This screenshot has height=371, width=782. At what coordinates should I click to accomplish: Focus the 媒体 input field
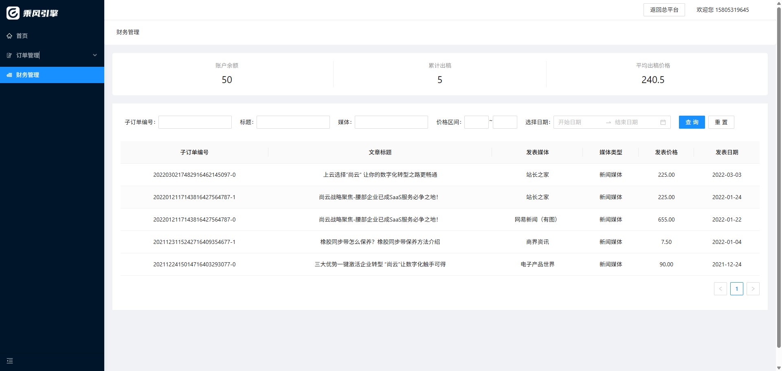(391, 122)
